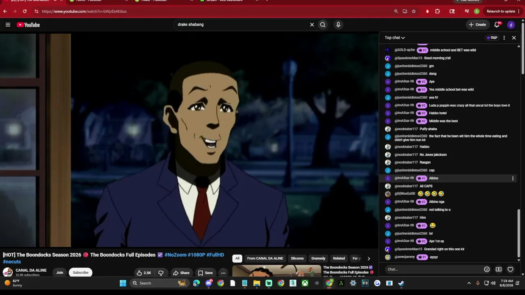The image size is (525, 295).
Task: Open the #nocuts hashtag link
Action: coord(12,262)
